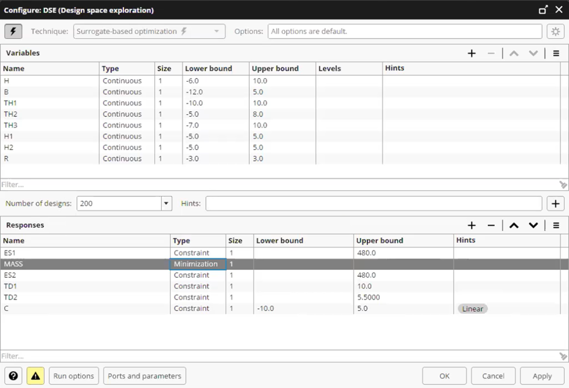Click the Variables filter field
Viewport: 569px width, 388px height.
coord(279,185)
